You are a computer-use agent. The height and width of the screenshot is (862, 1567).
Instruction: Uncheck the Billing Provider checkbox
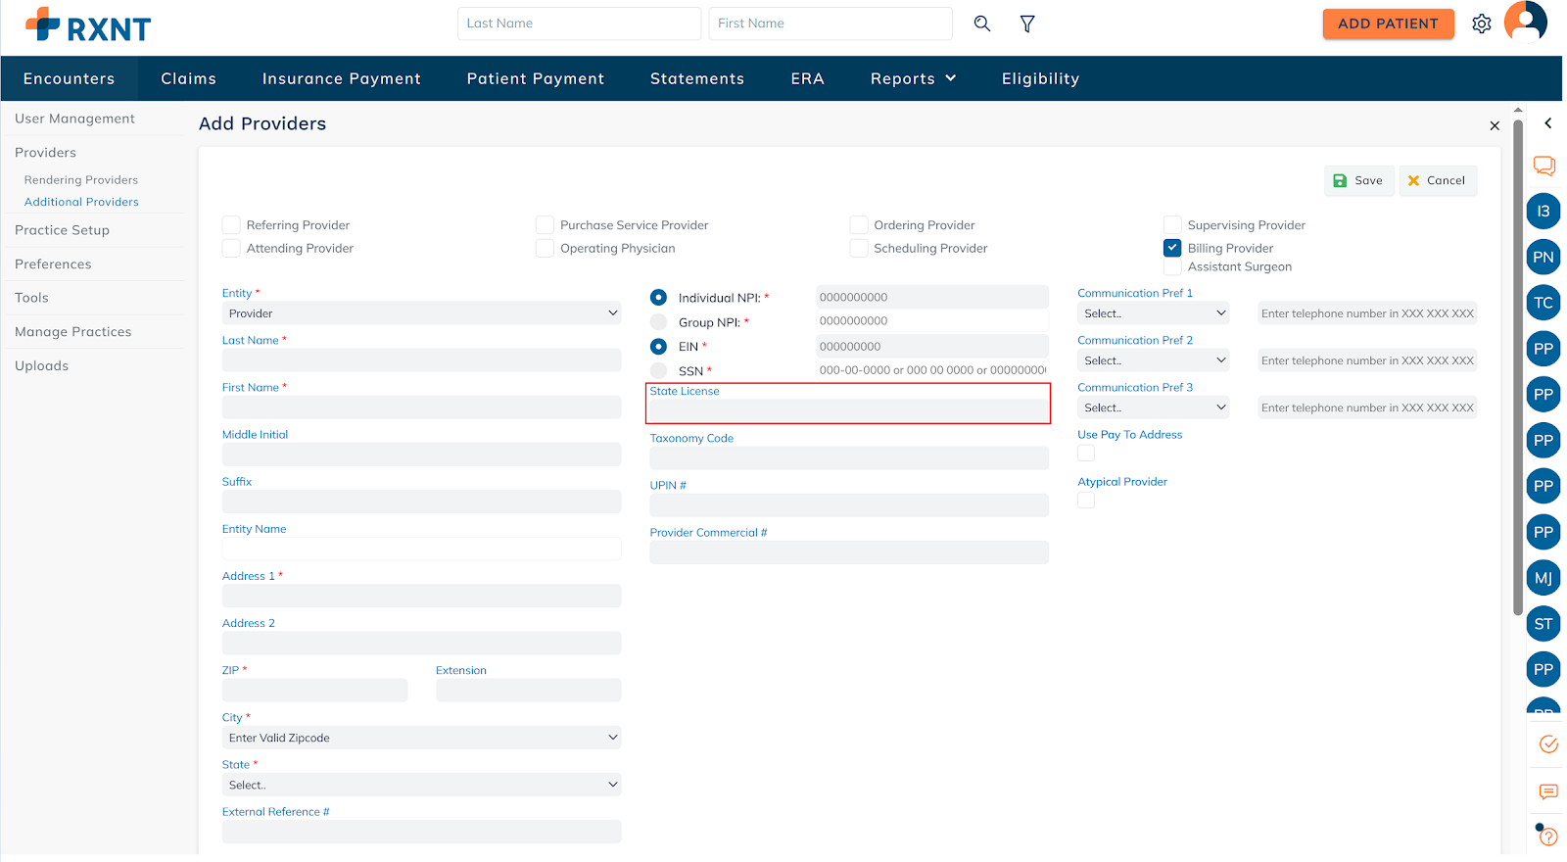(x=1172, y=248)
